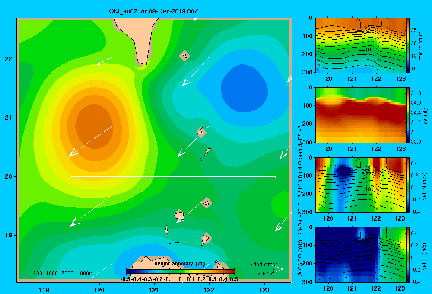Click east endpoint of the white transect line
The height and width of the screenshot is (294, 432).
pyautogui.click(x=276, y=176)
